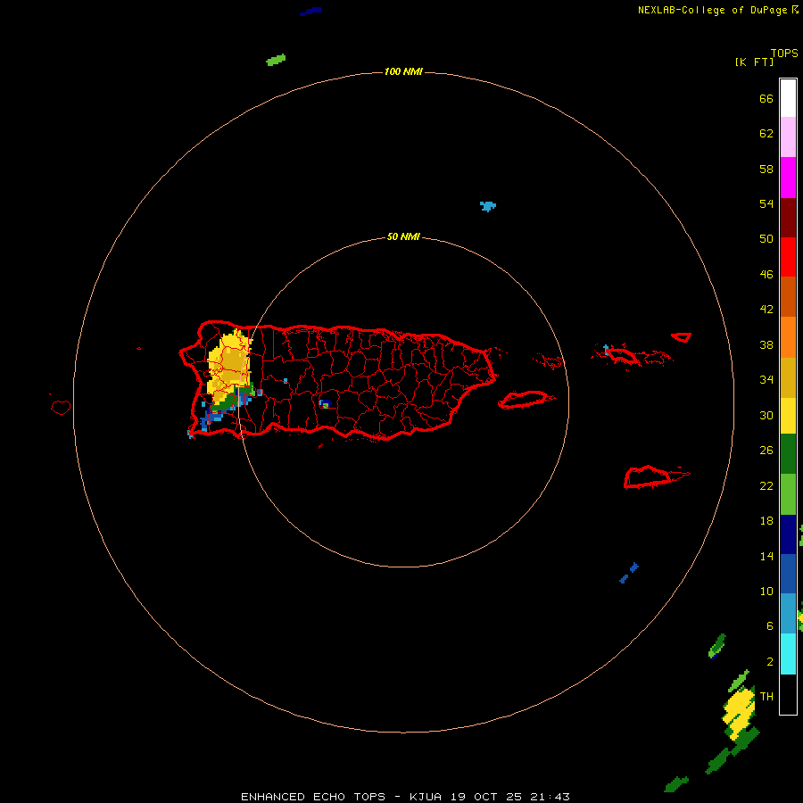The image size is (803, 803).
Task: Click the dark red legend swatch
Action: click(788, 218)
